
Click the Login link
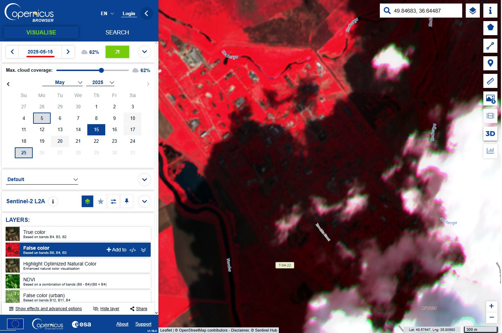point(129,14)
